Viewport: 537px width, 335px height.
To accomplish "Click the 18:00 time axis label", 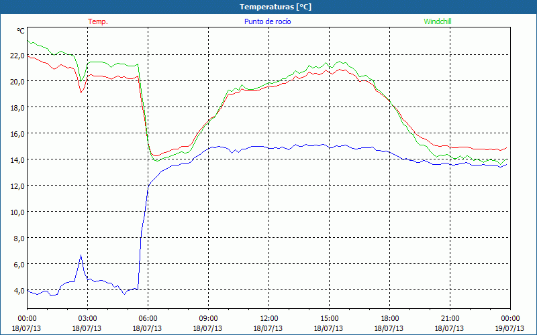I will [389, 319].
